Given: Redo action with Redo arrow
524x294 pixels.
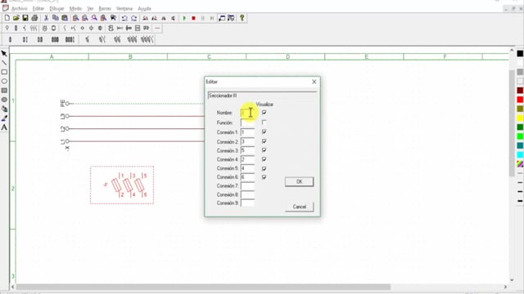Looking at the screenshot, I should tap(133, 18).
